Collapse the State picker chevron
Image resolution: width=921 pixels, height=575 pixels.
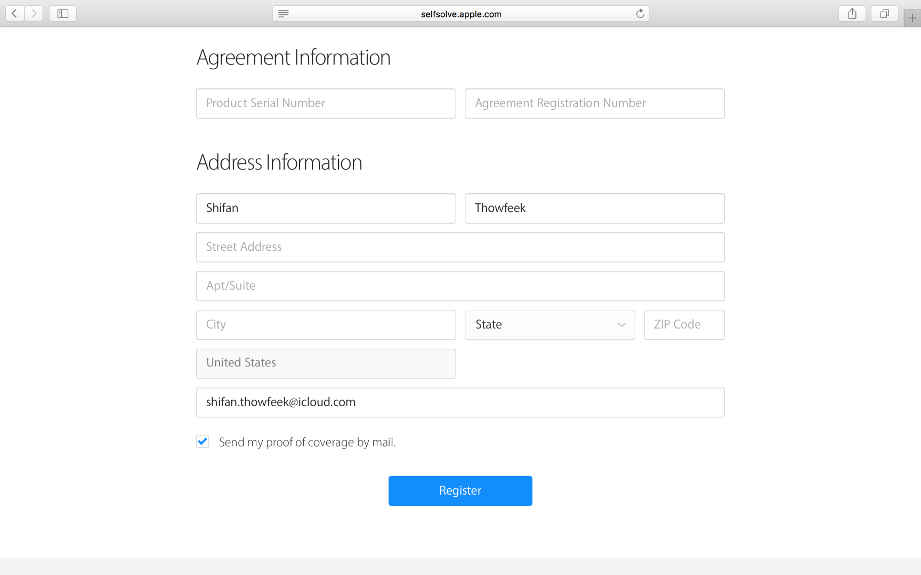(621, 325)
